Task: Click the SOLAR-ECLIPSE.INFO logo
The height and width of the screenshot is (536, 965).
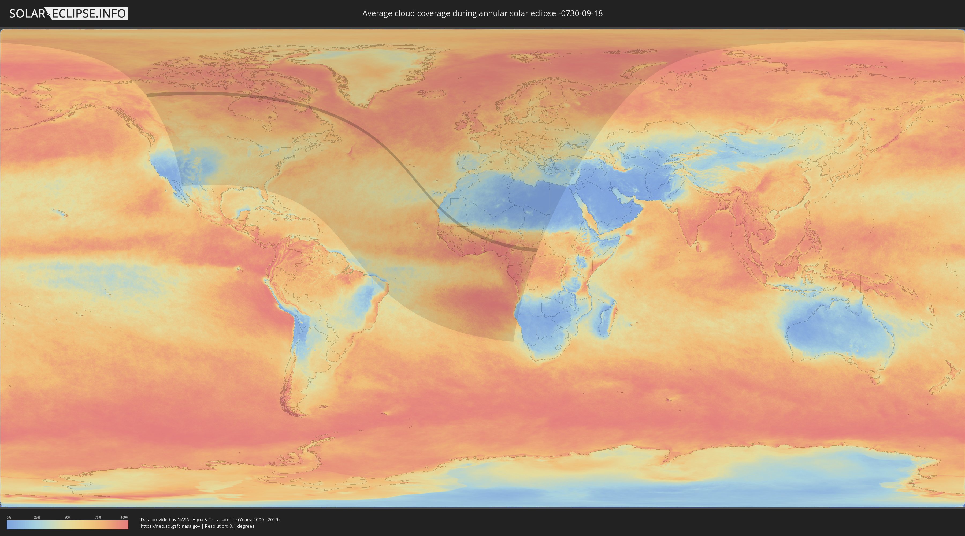Action: coord(69,13)
